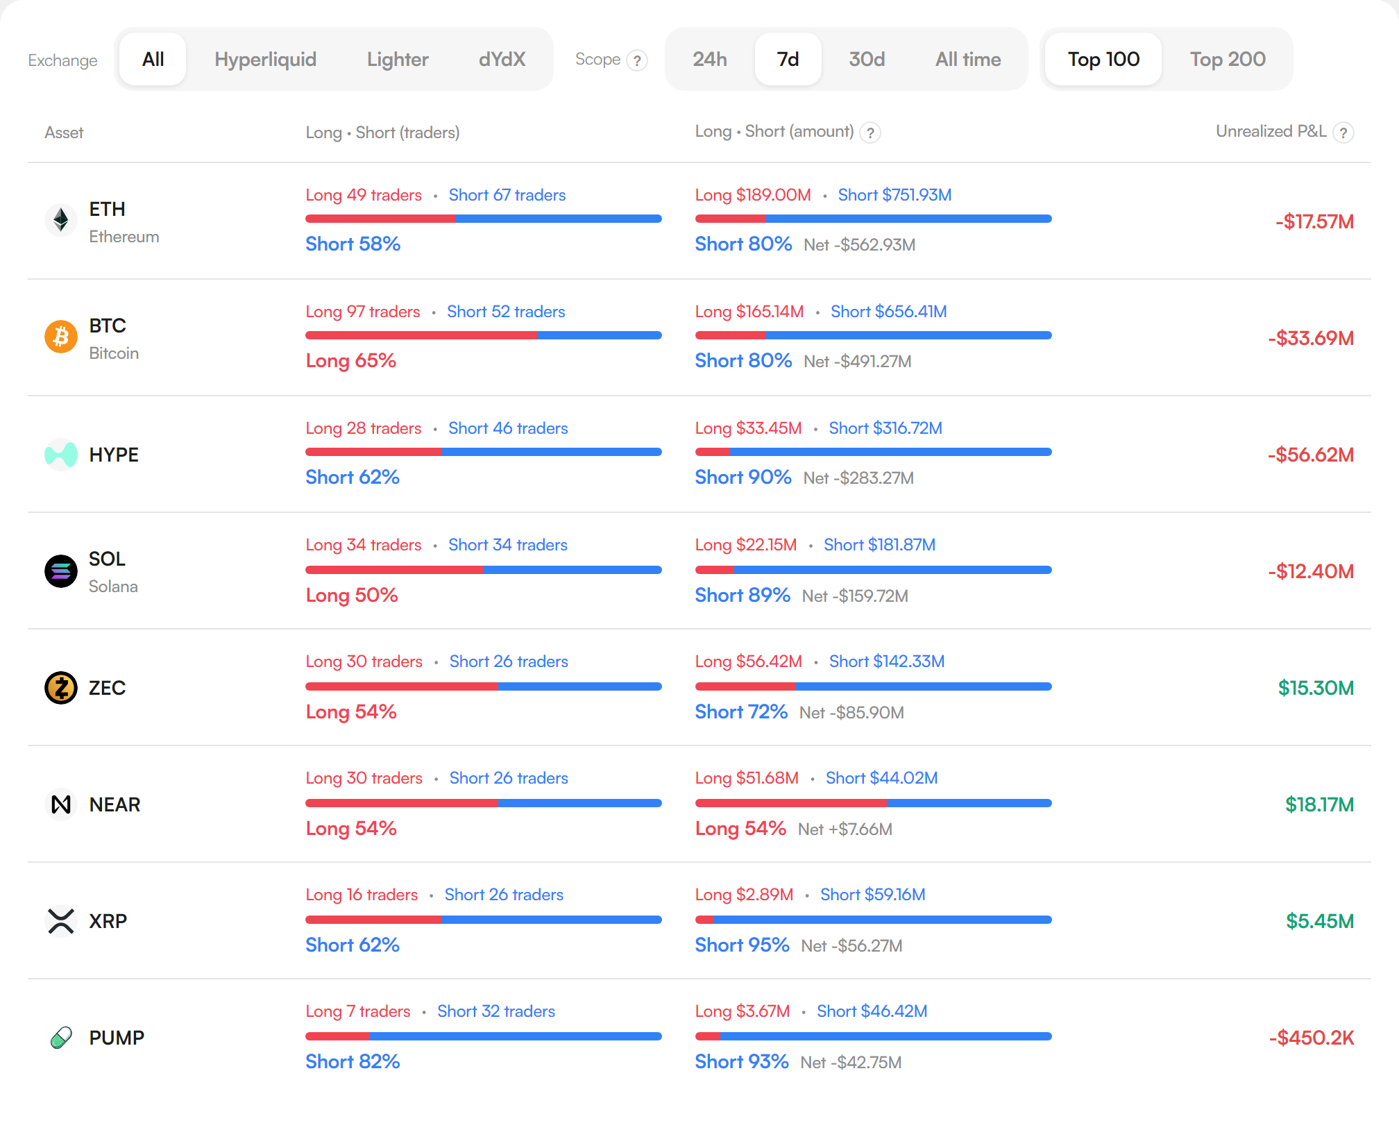Filter by Lighter exchange
This screenshot has width=1399, height=1130.
pos(398,59)
